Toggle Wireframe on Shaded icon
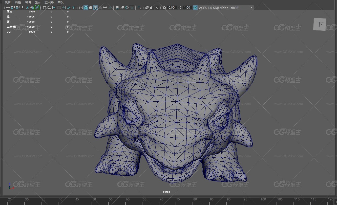Viewport: 337px width, 205px height. click(95, 8)
